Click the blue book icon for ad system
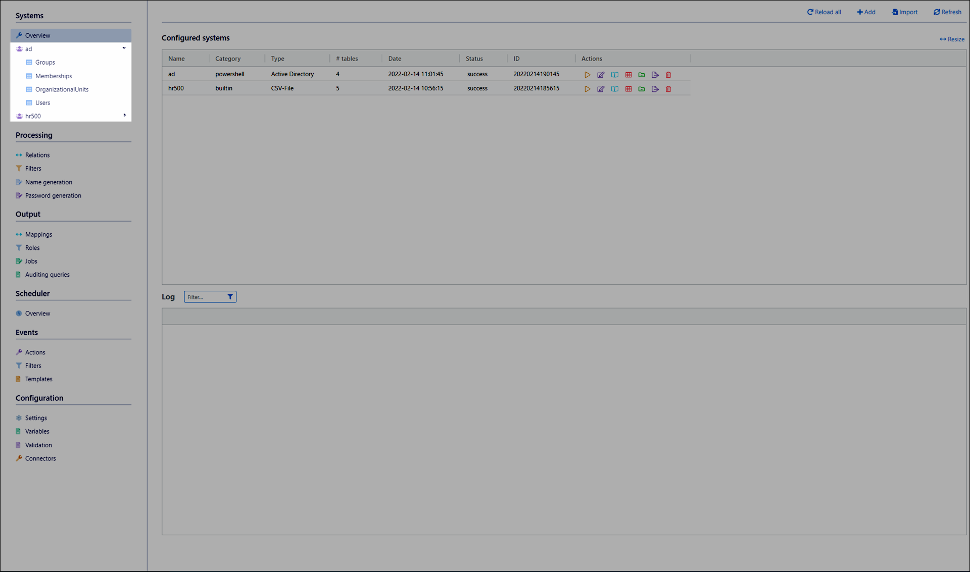 pyautogui.click(x=614, y=75)
